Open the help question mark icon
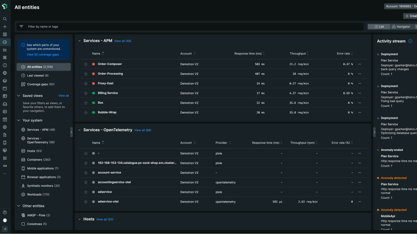 pos(5,213)
